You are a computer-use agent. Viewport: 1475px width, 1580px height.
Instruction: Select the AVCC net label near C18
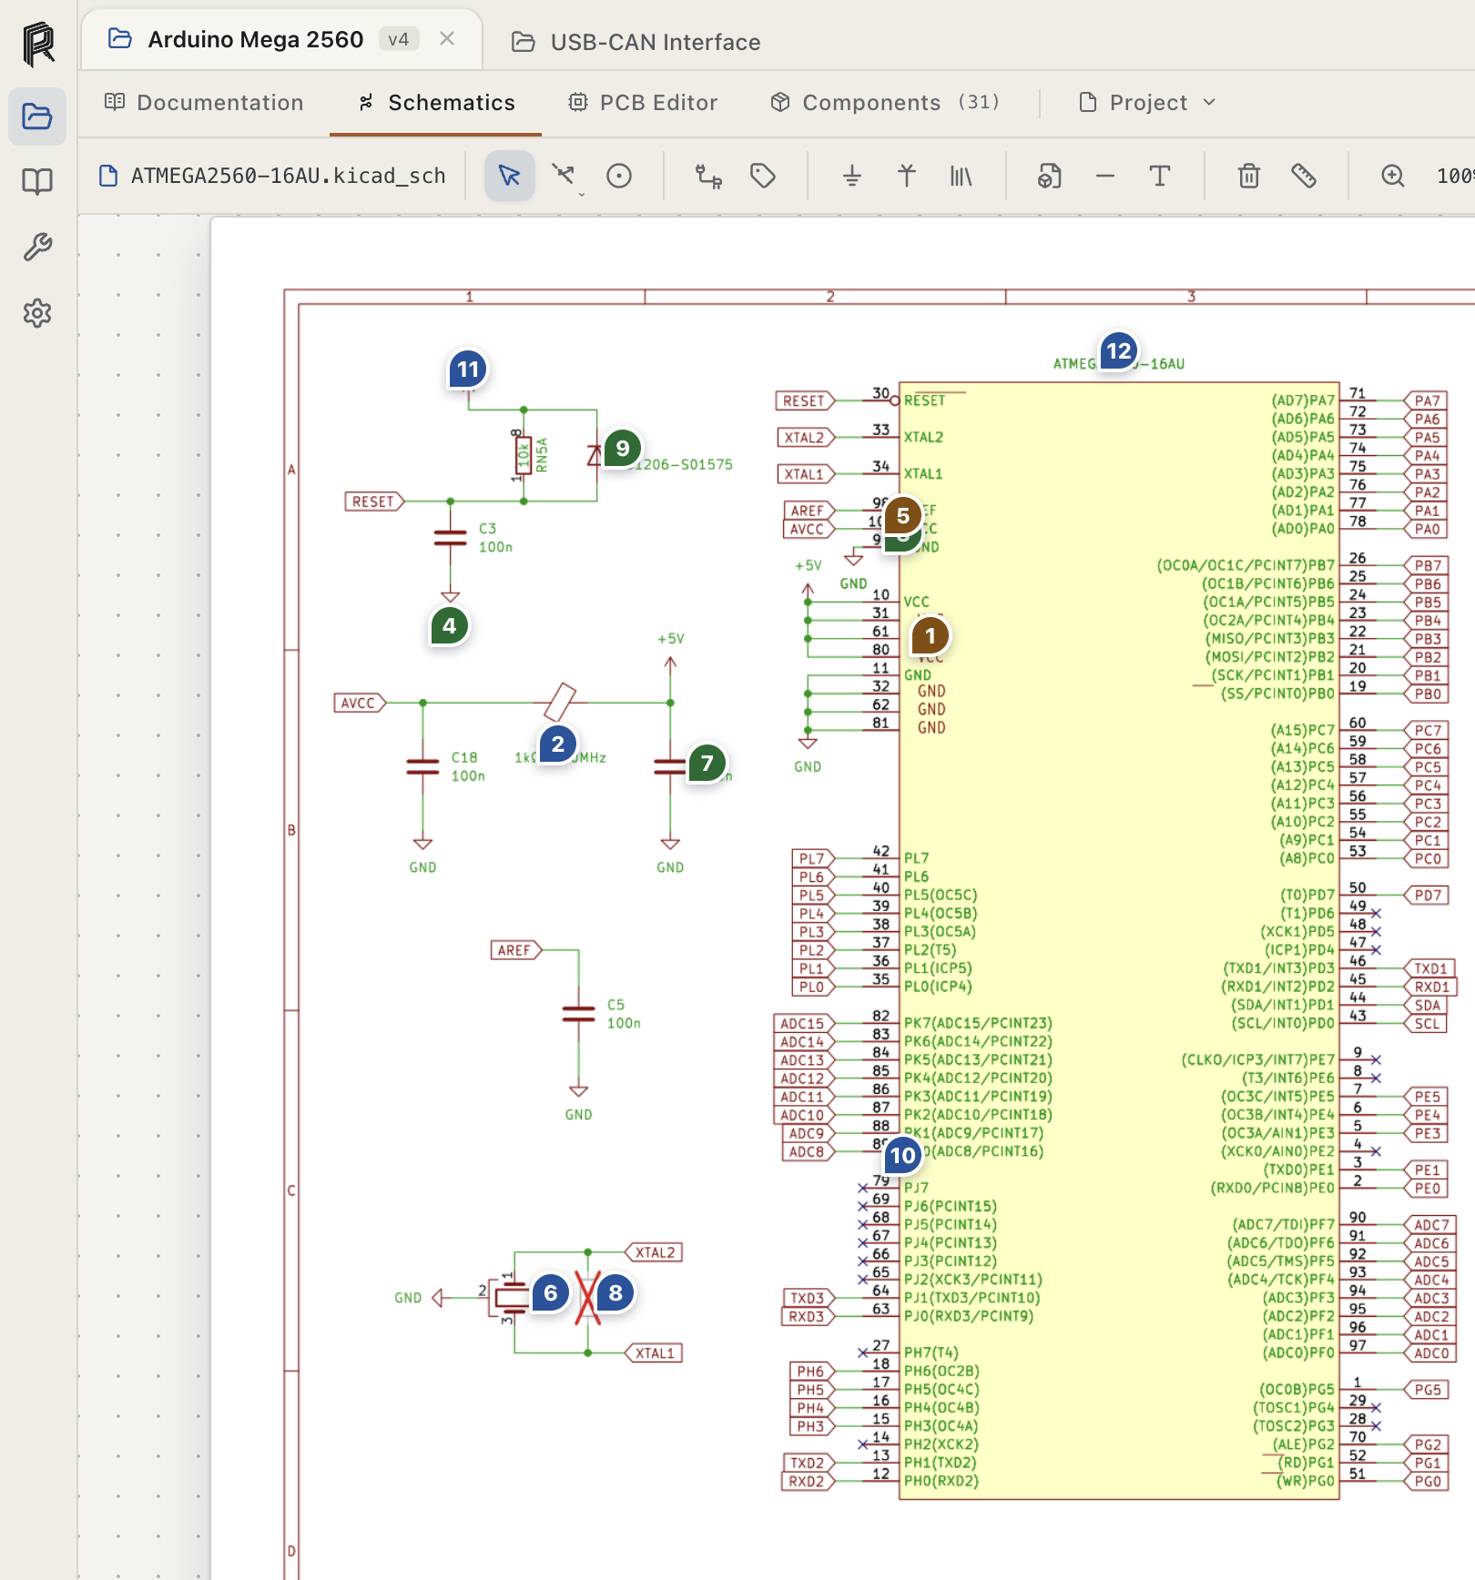tap(360, 703)
